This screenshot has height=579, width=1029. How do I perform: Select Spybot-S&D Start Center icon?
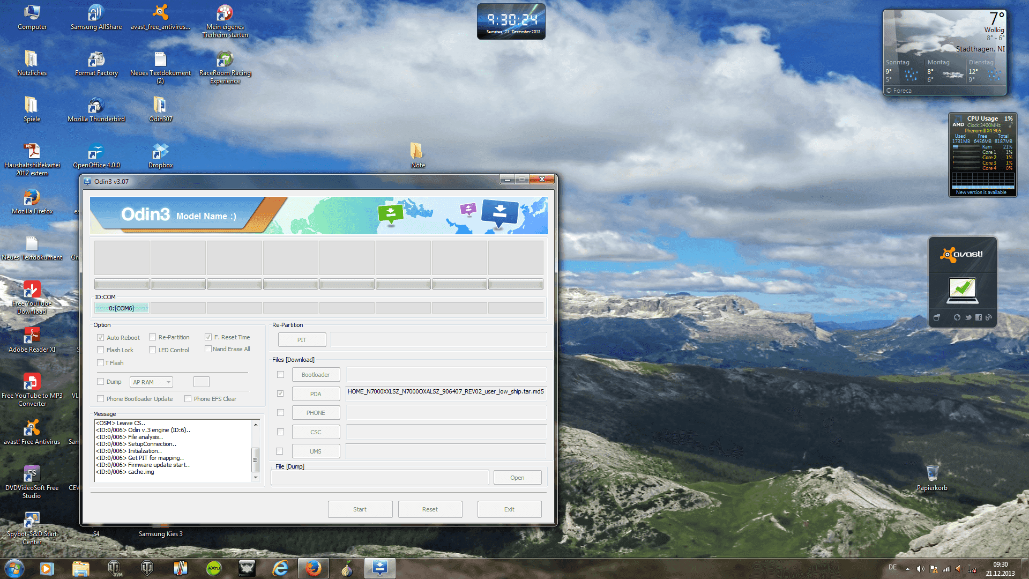click(x=32, y=528)
